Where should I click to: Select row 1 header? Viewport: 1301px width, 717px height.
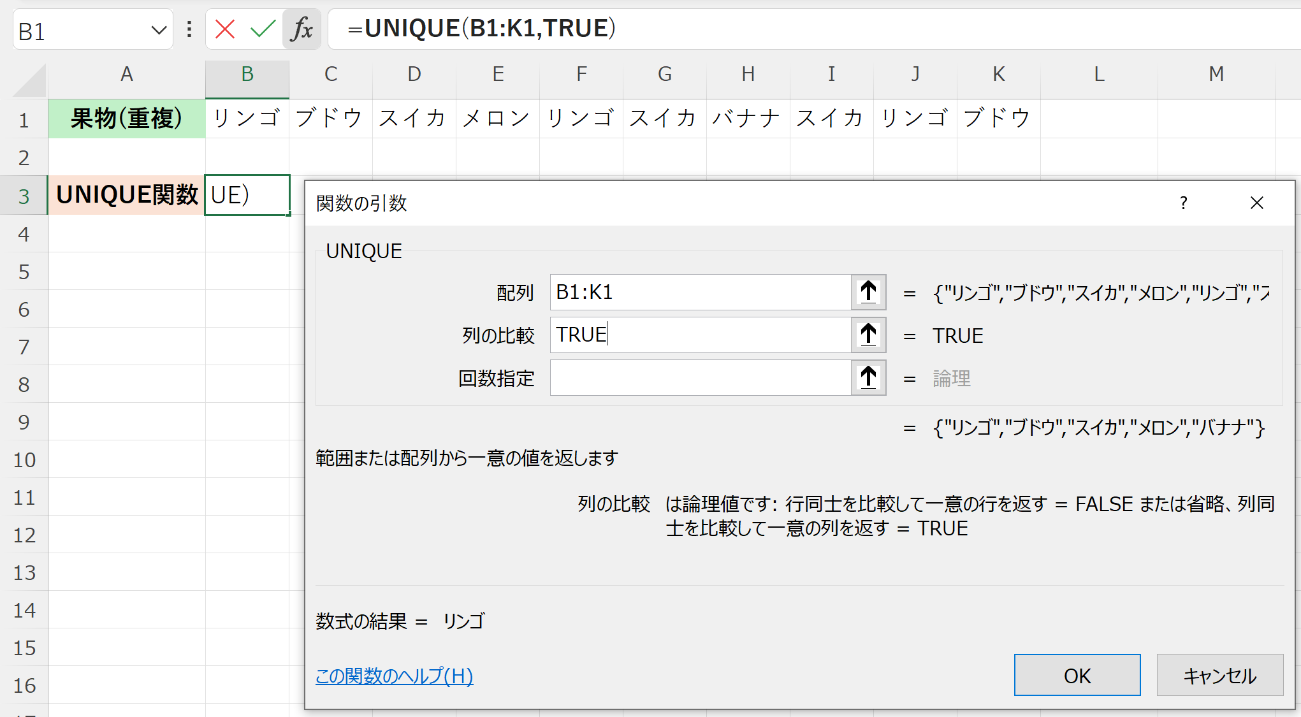[24, 118]
